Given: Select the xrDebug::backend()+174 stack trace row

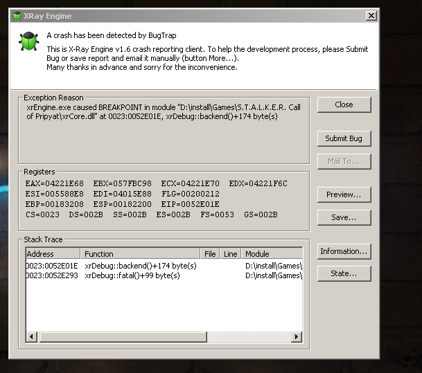Looking at the screenshot, I should 140,266.
